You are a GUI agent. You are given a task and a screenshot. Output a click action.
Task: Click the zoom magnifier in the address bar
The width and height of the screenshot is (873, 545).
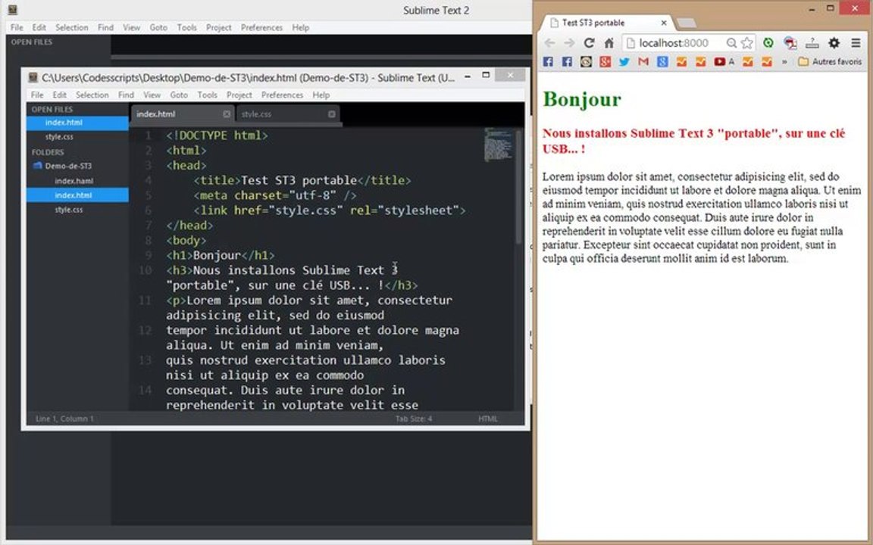point(731,43)
